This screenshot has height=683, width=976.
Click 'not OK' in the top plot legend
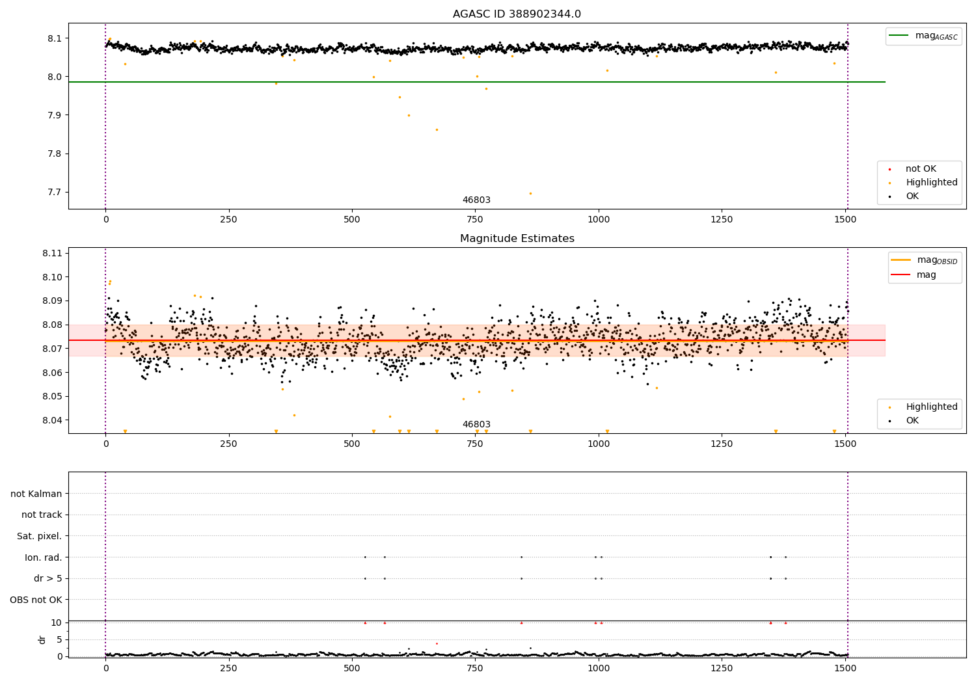(921, 169)
